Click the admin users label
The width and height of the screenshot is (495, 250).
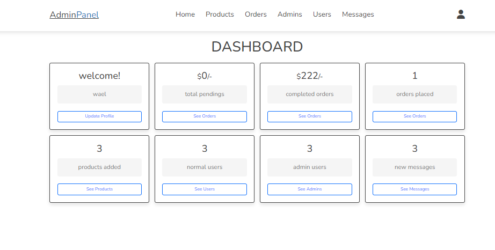[310, 167]
